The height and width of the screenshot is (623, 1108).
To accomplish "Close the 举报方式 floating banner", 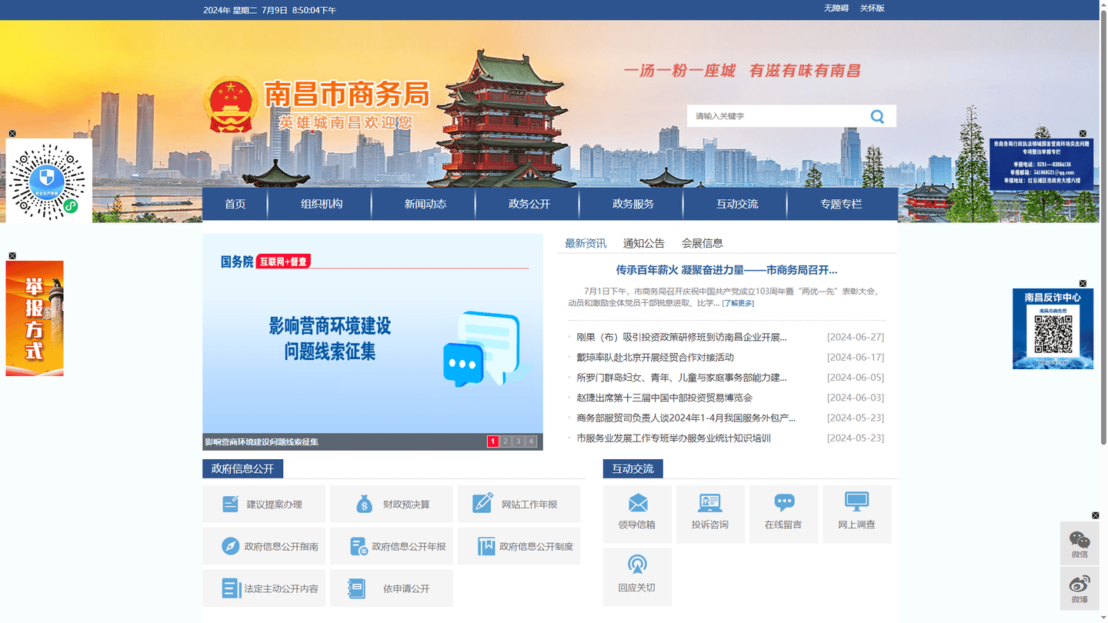I will (x=12, y=255).
